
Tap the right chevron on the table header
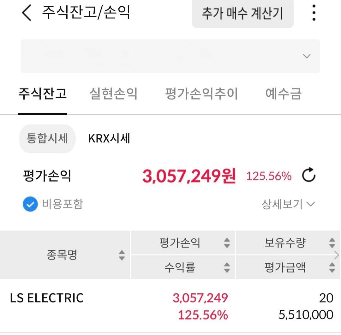pos(337,255)
